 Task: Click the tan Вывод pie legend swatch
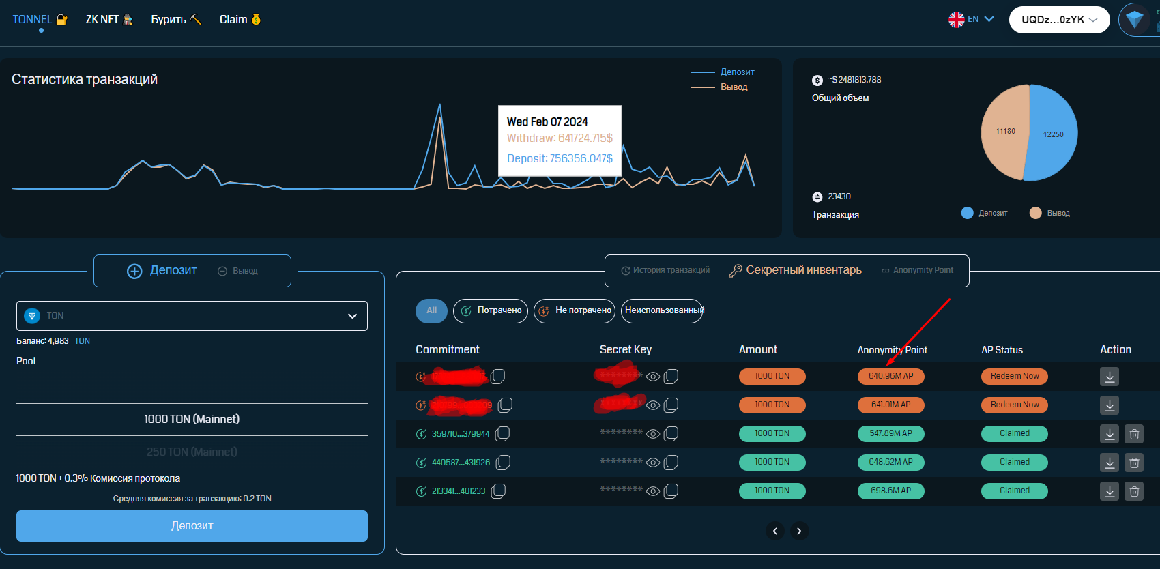pos(1035,213)
